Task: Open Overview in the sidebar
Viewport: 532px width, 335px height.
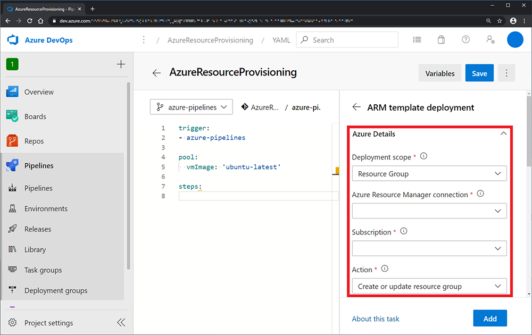Action: [39, 92]
